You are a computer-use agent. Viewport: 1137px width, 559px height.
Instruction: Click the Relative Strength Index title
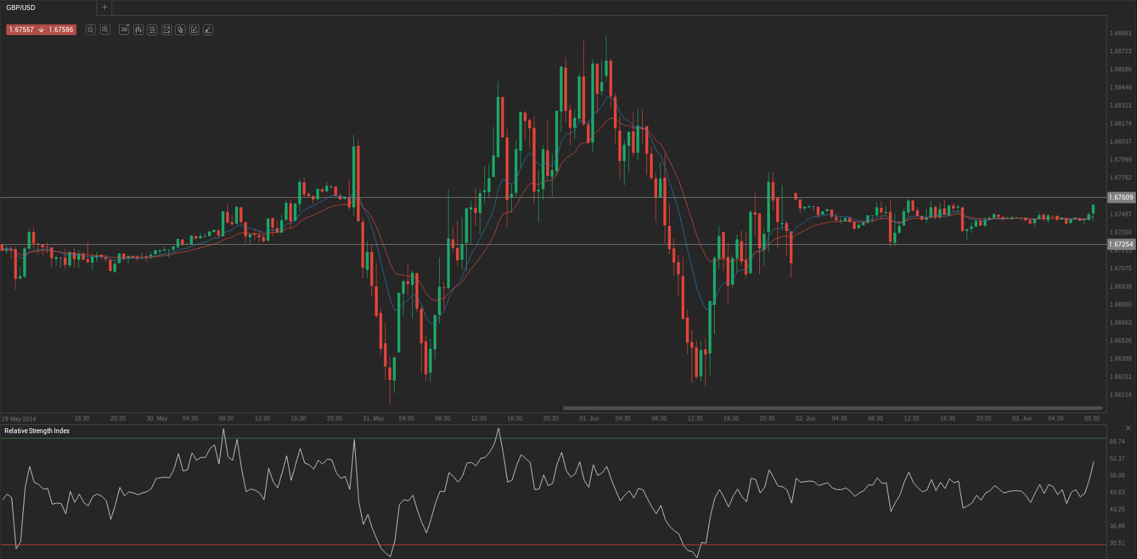tap(37, 431)
